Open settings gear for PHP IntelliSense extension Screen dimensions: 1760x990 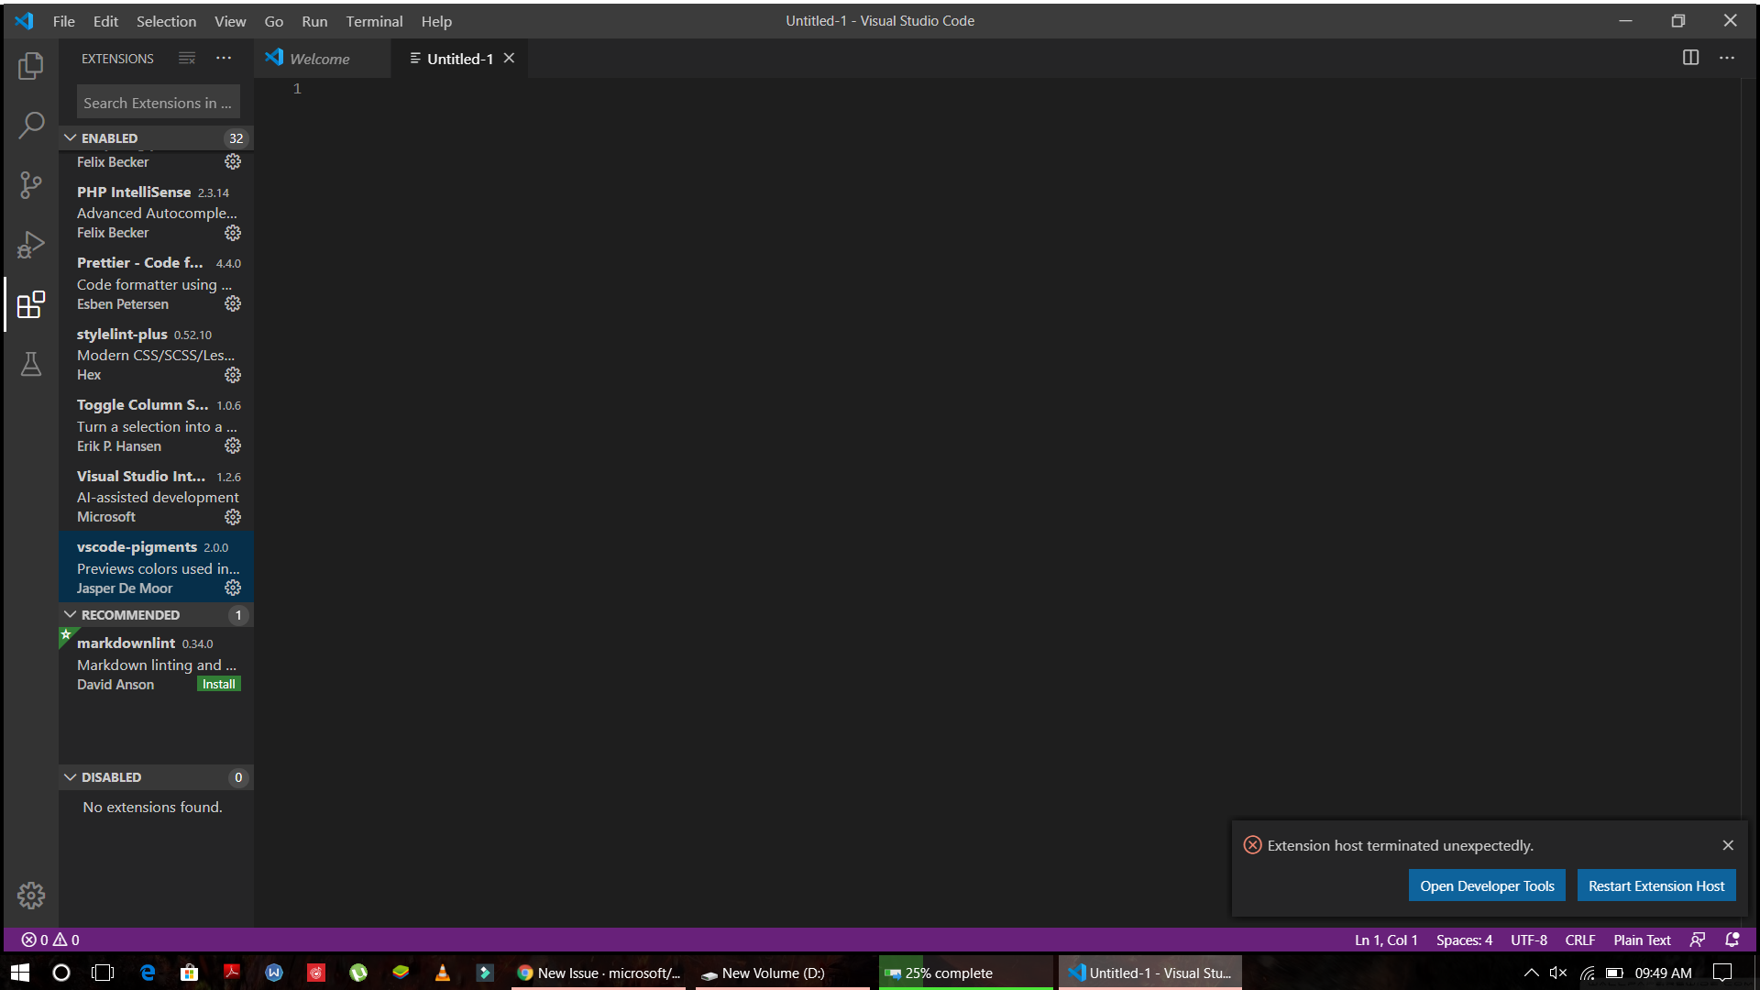pos(233,233)
